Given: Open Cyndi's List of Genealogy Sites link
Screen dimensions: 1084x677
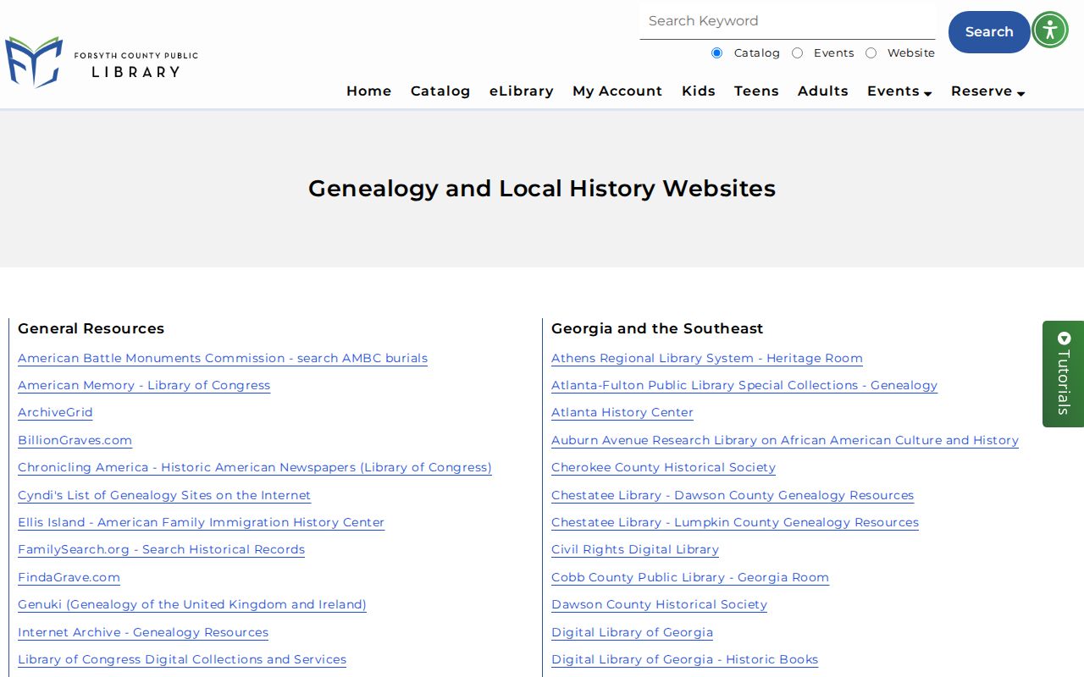Looking at the screenshot, I should [164, 495].
